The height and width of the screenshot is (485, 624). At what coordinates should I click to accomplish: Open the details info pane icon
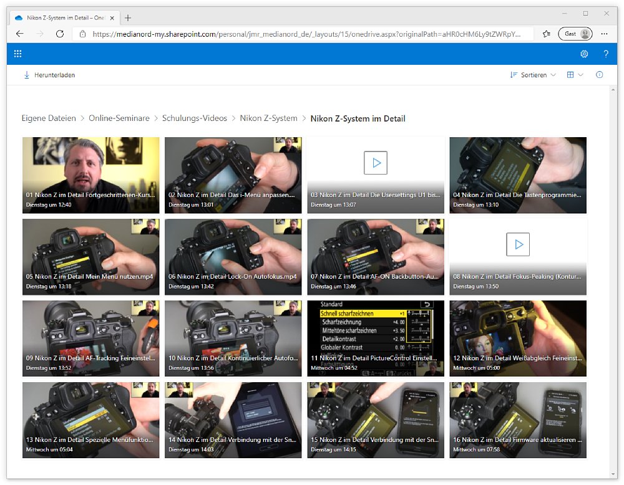click(x=599, y=75)
